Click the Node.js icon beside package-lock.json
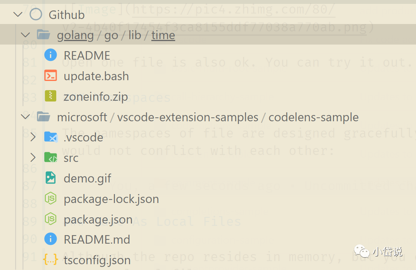 [x=50, y=198]
